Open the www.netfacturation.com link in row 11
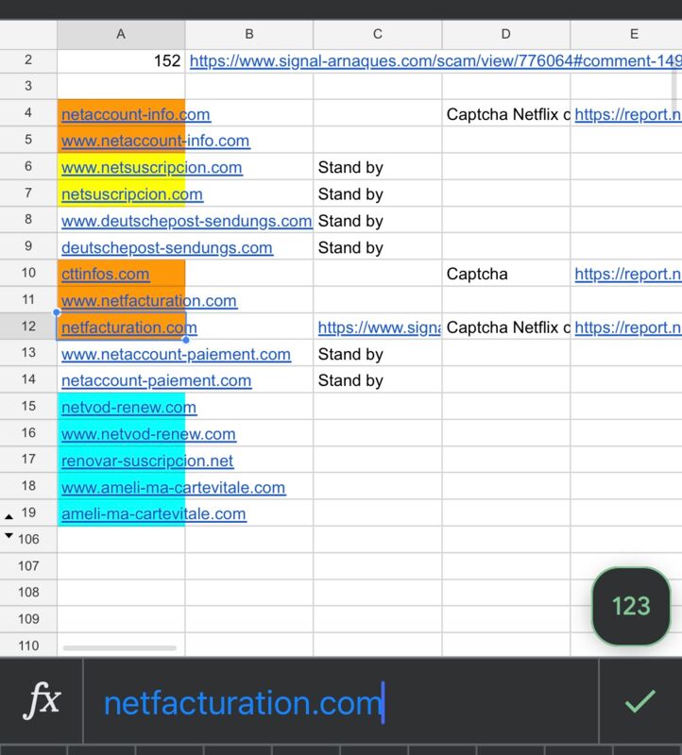Viewport: 682px width, 755px height. pyautogui.click(x=149, y=301)
